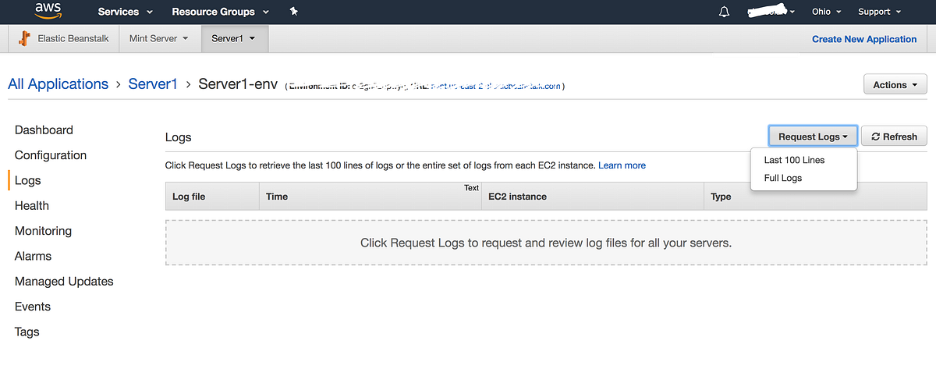The width and height of the screenshot is (936, 369).
Task: Go to All Applications breadcrumb
Action: coord(58,84)
